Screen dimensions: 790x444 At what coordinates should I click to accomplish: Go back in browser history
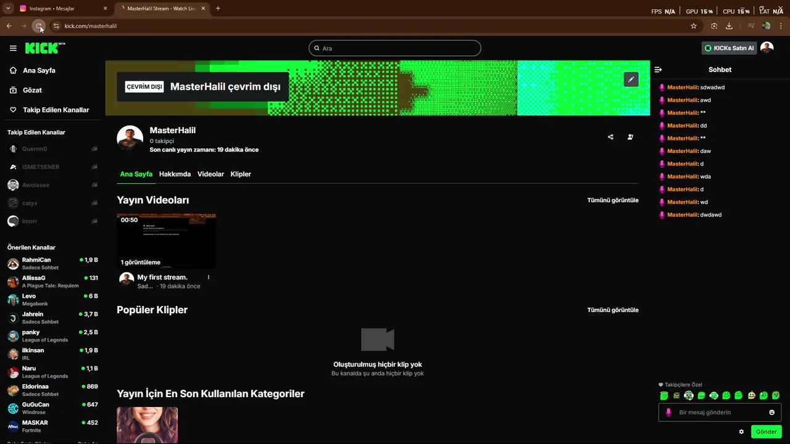click(x=9, y=26)
